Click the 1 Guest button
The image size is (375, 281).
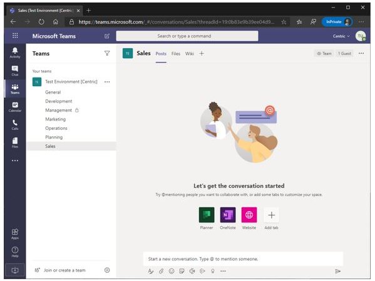344,54
